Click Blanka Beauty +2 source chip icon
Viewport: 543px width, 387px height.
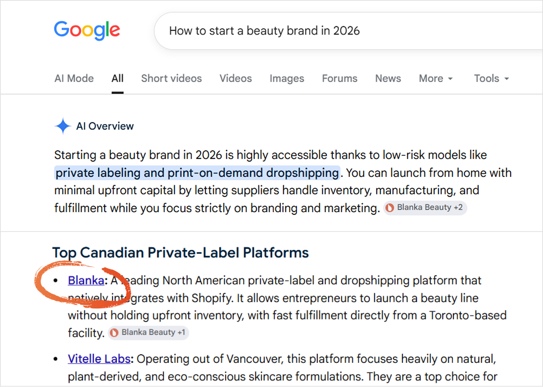pos(390,208)
